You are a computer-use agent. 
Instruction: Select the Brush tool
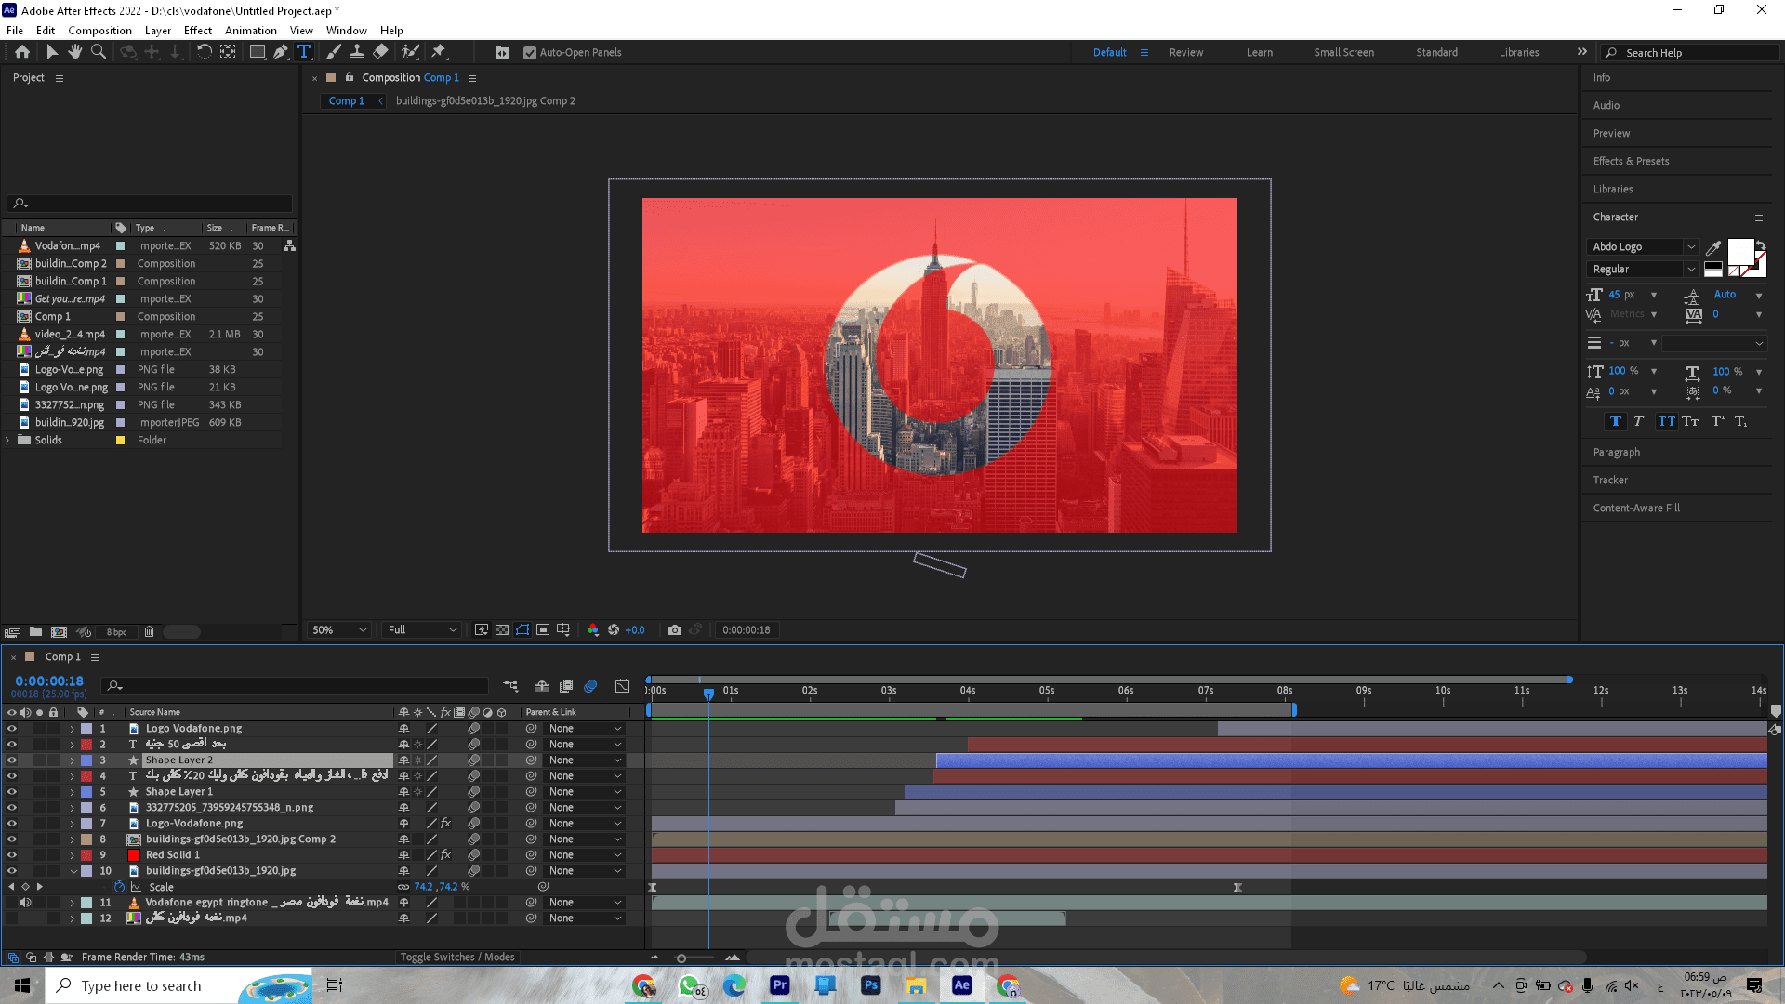tap(334, 52)
